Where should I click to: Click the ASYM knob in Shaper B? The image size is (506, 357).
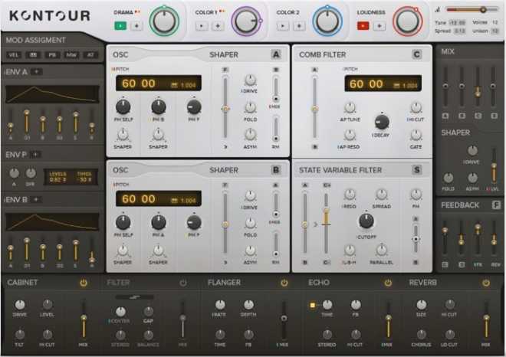click(250, 251)
